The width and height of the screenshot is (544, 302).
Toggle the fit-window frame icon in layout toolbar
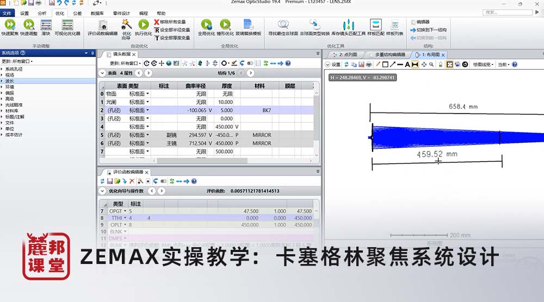pyautogui.click(x=450, y=65)
